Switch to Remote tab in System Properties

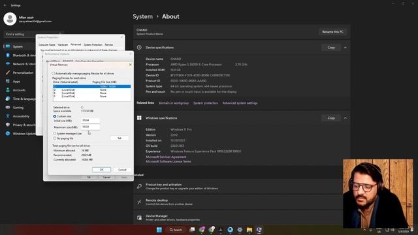[x=109, y=45]
